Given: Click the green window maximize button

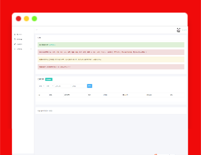Looking at the screenshot, I should pos(34,19).
